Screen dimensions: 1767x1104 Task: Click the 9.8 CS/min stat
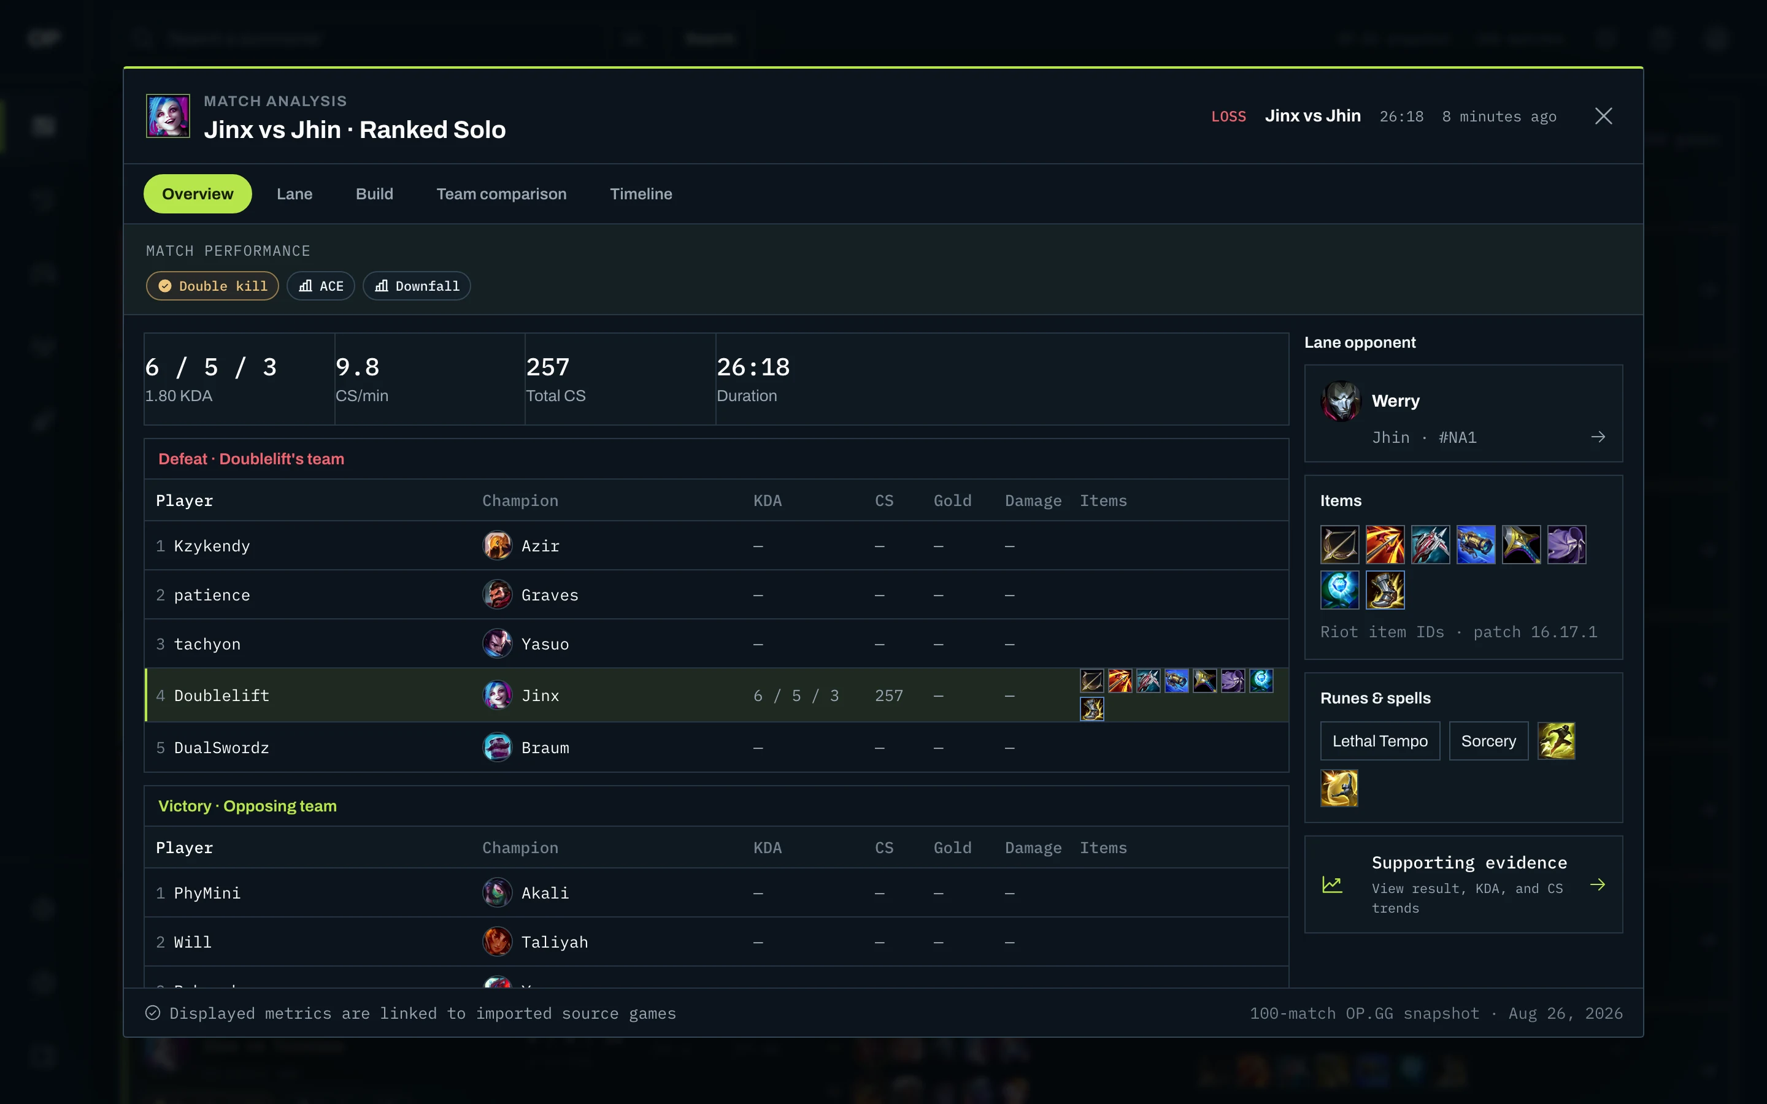(429, 379)
